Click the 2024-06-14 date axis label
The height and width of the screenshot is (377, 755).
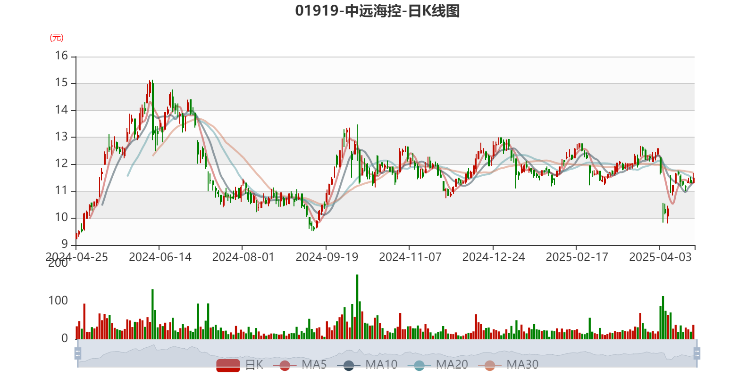tap(160, 257)
